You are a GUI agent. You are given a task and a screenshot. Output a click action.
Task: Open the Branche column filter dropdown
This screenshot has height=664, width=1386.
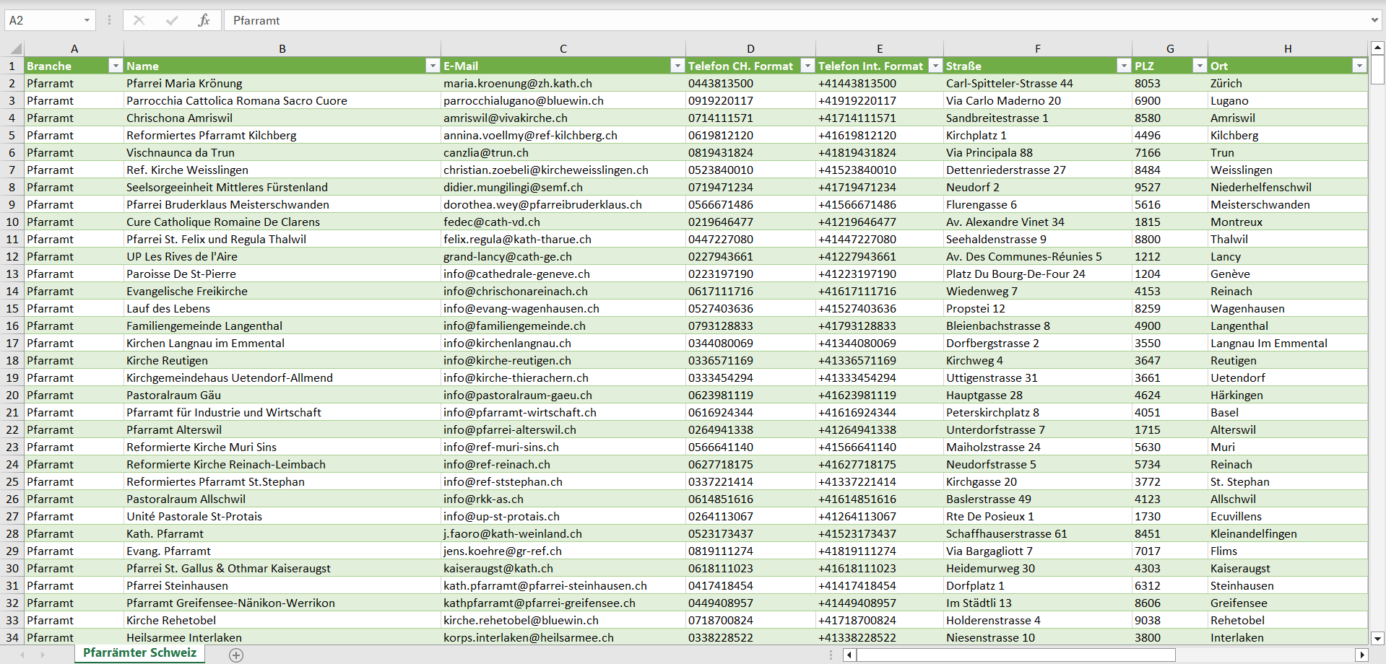(x=115, y=66)
